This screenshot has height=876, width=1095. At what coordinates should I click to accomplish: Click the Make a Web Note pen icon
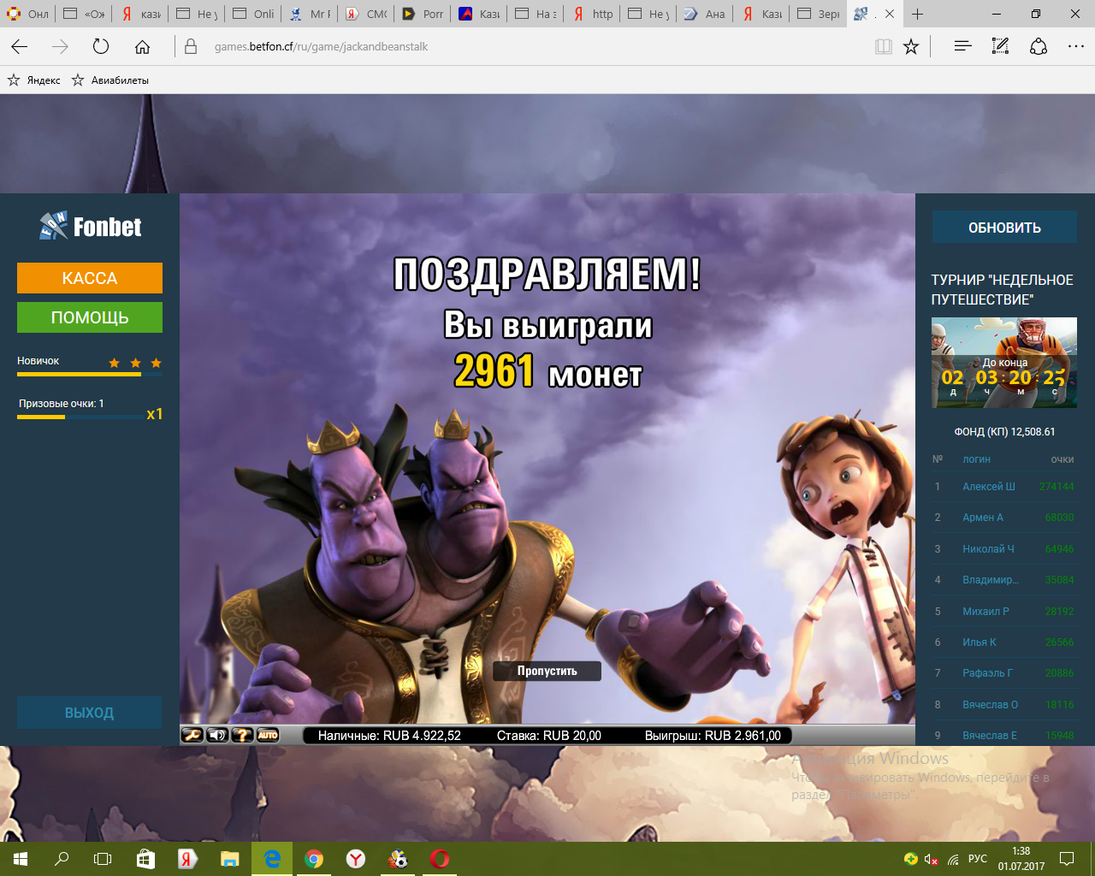pyautogui.click(x=1000, y=47)
